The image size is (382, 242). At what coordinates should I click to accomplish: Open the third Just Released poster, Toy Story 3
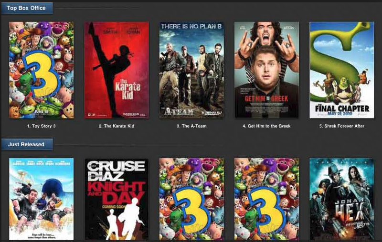coord(192,199)
